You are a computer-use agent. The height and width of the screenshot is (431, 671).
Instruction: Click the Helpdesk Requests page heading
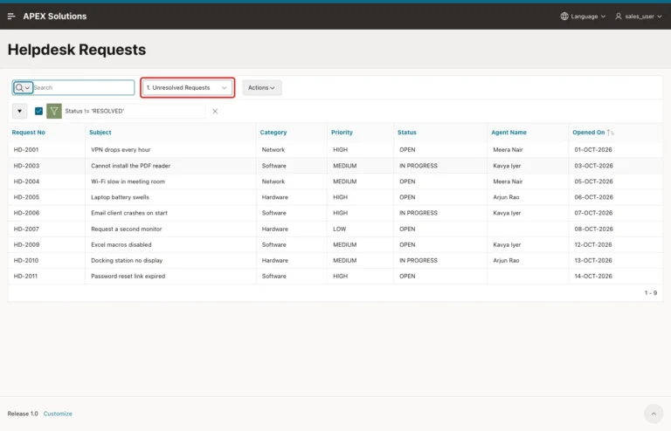tap(77, 50)
